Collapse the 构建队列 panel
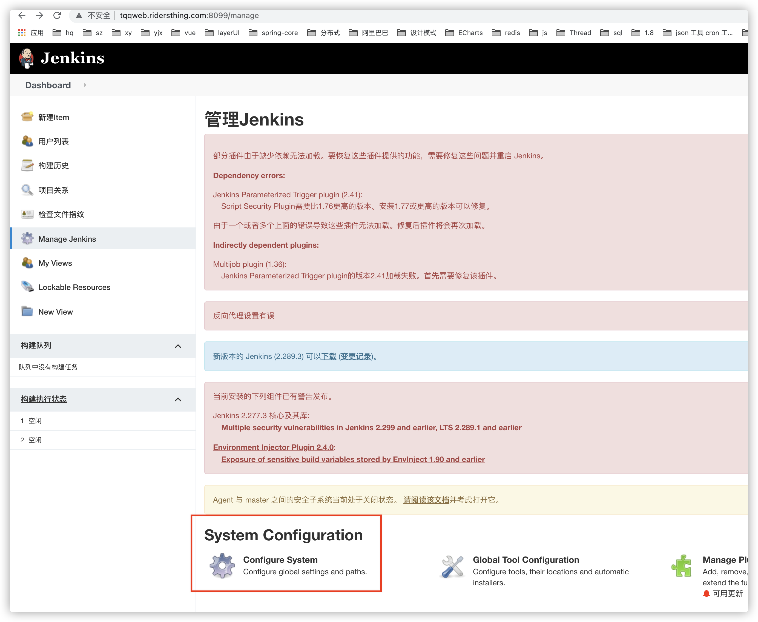 click(x=178, y=346)
